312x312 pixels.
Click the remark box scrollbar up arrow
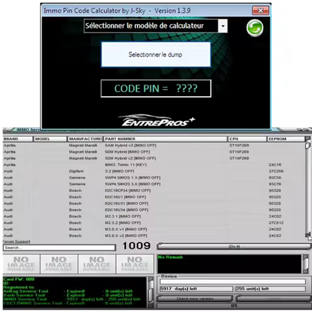pos(305,257)
